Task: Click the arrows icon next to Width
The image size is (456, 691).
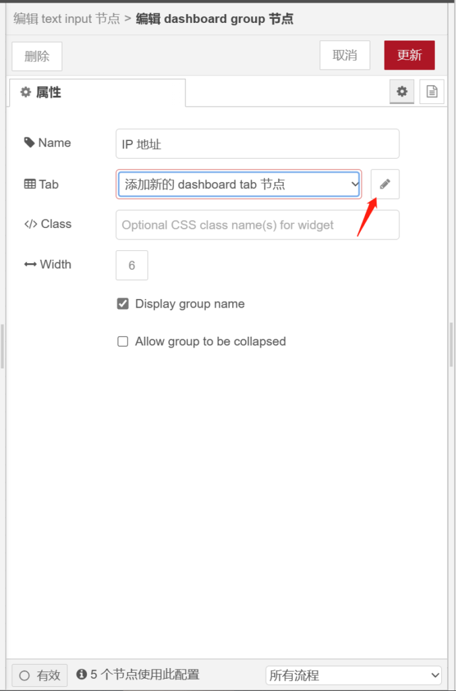Action: (30, 265)
